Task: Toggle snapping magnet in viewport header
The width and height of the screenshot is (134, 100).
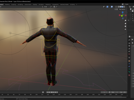Action: (54, 7)
